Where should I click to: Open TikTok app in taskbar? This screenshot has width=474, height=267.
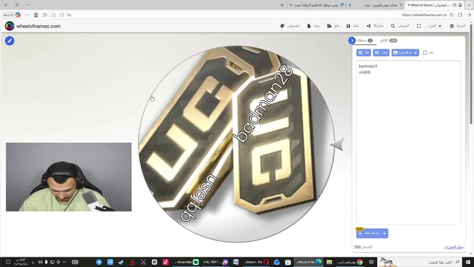click(166, 262)
